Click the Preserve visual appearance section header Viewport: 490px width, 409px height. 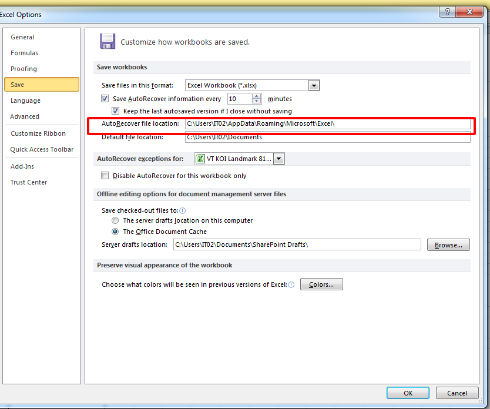click(281, 265)
